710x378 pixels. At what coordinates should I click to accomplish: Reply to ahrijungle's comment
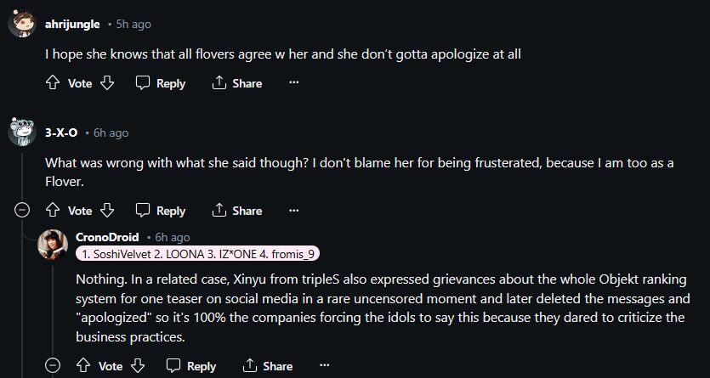tap(161, 83)
